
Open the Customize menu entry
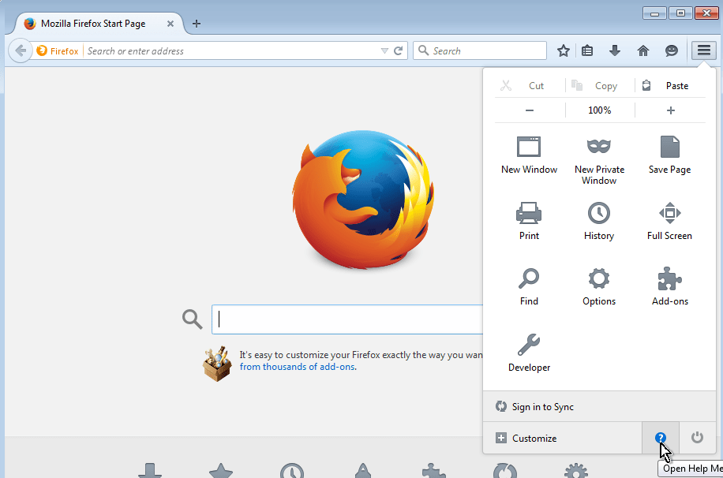point(534,438)
